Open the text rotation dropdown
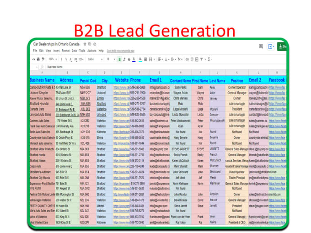Image resolution: width=311 pixels, height=233 pixels. 180,59
